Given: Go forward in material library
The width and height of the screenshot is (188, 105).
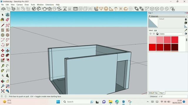Looking at the screenshot, I should click(x=154, y=34).
